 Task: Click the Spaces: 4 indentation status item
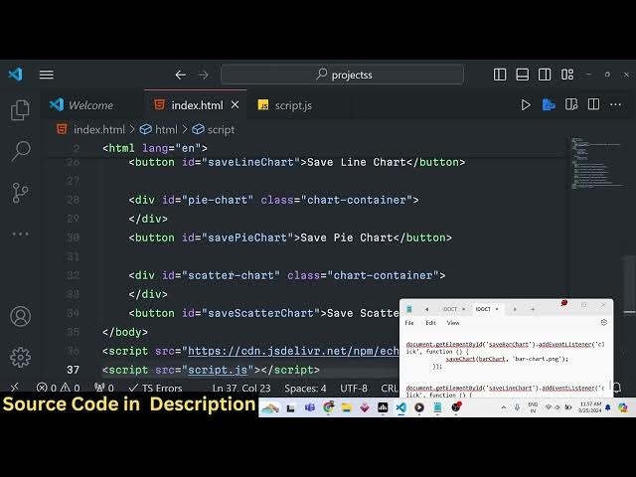click(305, 389)
